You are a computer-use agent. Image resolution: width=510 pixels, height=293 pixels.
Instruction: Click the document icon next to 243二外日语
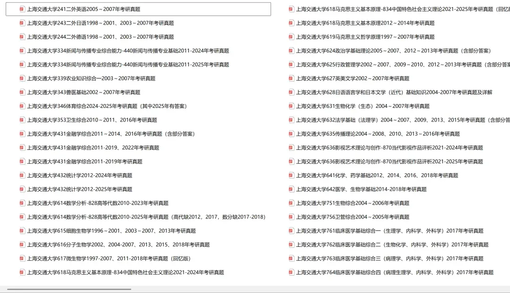[21, 23]
